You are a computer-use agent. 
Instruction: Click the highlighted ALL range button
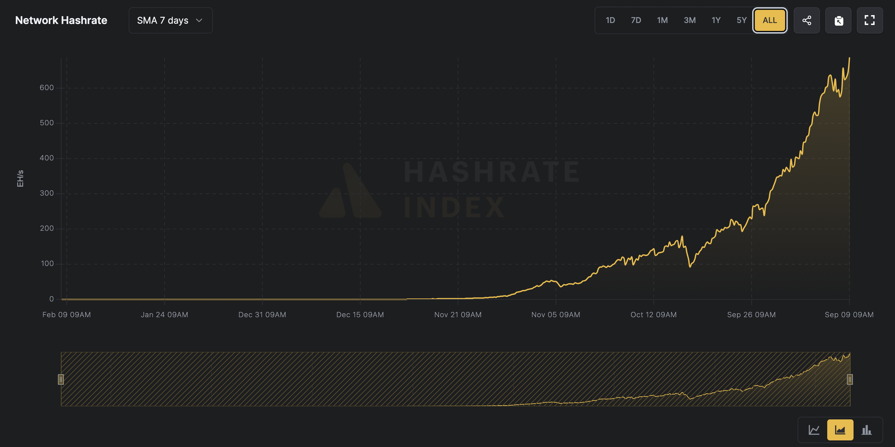pyautogui.click(x=770, y=20)
